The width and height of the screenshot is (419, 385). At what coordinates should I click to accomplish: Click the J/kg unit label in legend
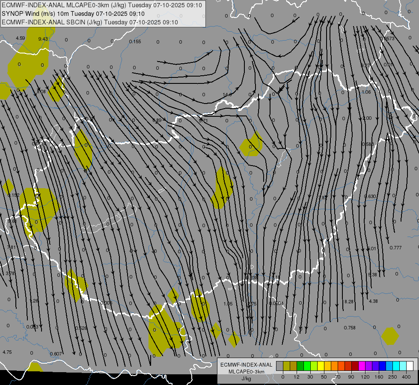[x=246, y=379]
